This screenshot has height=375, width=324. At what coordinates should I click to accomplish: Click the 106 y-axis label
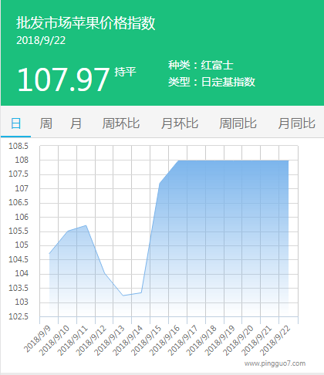(x=22, y=217)
